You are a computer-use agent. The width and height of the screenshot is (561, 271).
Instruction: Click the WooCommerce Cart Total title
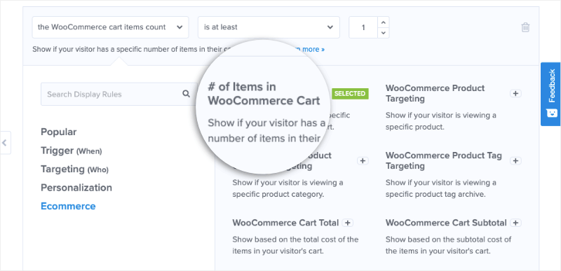click(x=285, y=223)
